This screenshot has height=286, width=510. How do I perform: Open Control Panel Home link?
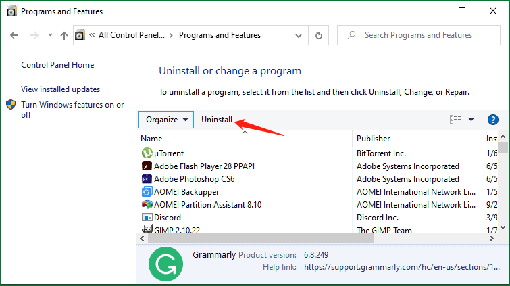click(57, 65)
